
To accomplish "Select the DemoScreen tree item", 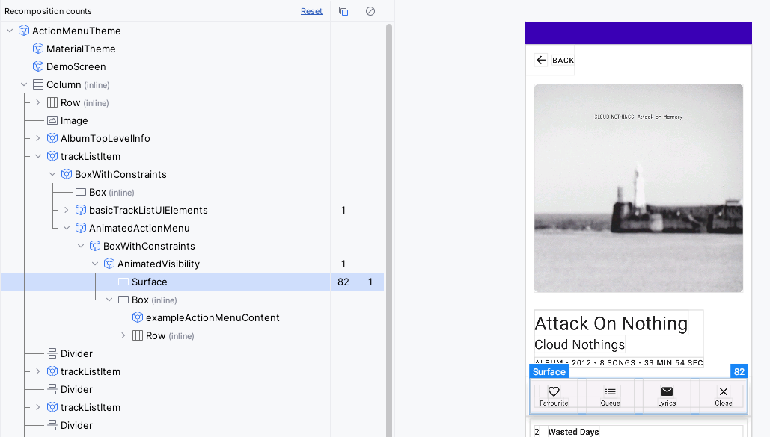I will point(76,66).
